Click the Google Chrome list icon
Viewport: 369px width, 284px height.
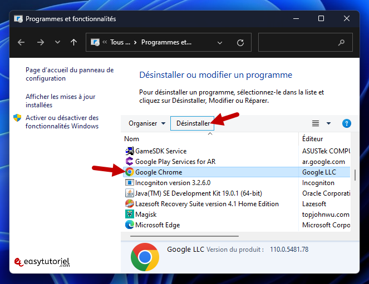tap(130, 172)
